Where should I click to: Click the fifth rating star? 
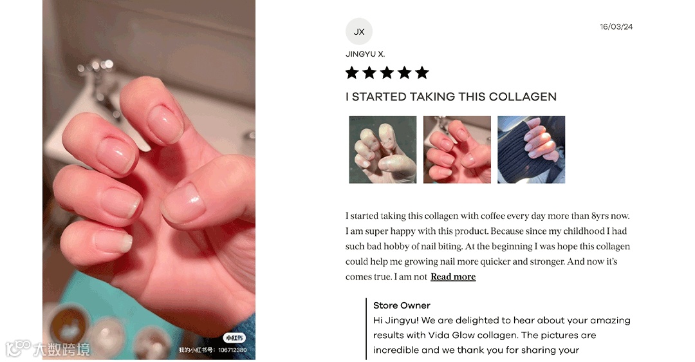point(422,73)
